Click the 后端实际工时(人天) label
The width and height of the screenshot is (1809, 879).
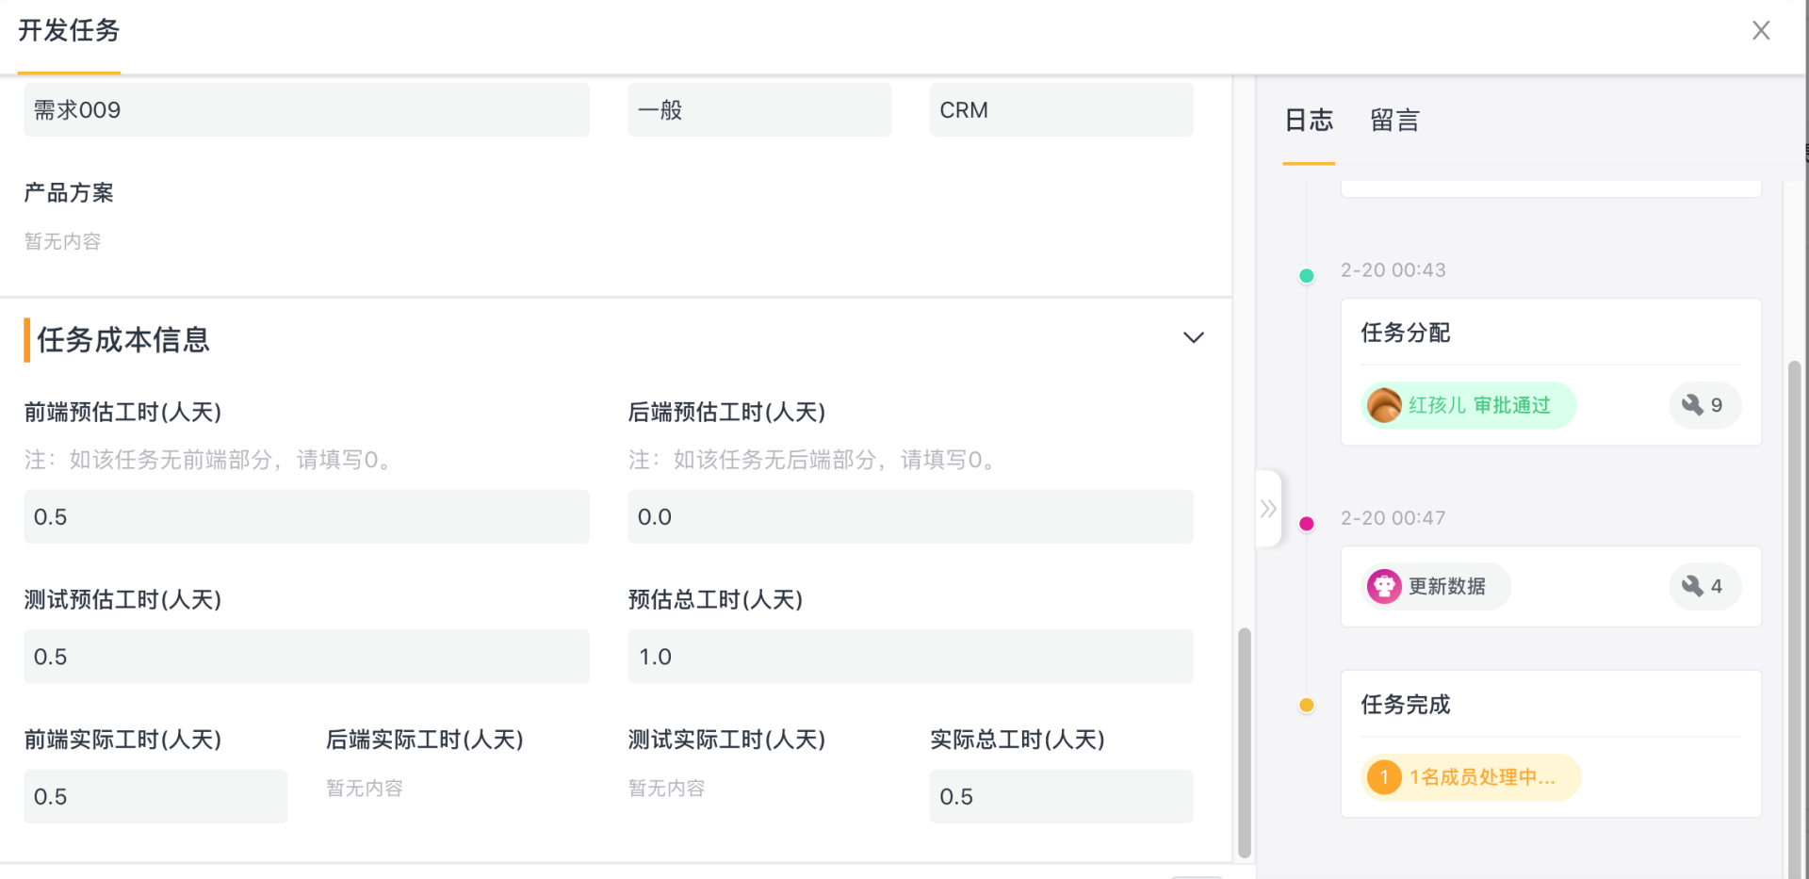tap(425, 740)
